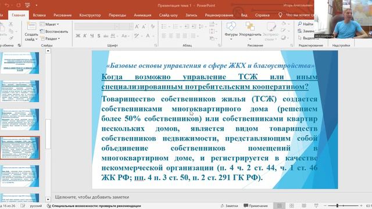Viewport: 372px width, 209px height.
Task: Toggle italic К formatting
Action: tap(85, 36)
